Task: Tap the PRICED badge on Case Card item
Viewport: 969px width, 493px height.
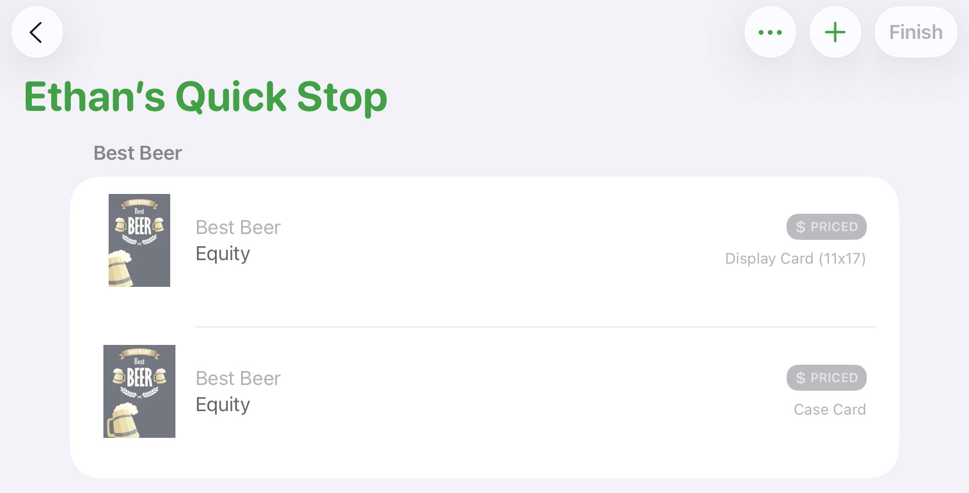Action: pos(827,377)
